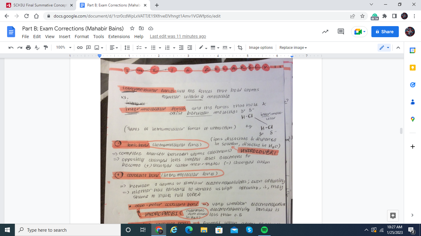This screenshot has height=236, width=421.
Task: Click the Image options button
Action: [x=261, y=48]
